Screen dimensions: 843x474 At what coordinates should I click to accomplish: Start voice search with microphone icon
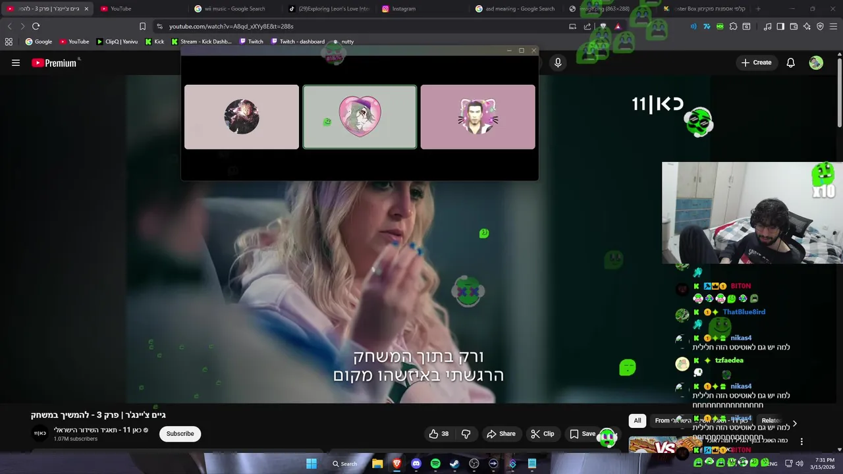click(x=558, y=63)
